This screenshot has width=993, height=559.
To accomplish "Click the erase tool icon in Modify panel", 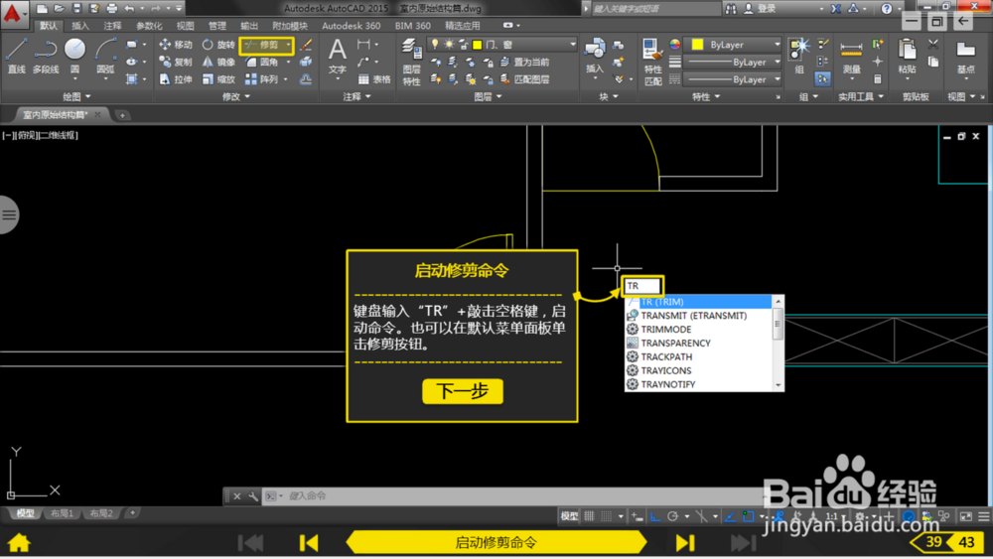I will coord(306,45).
